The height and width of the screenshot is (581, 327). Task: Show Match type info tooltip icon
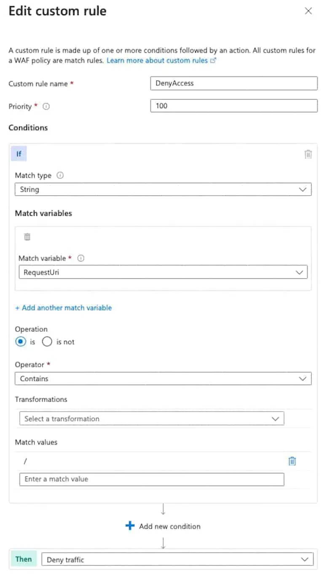click(x=60, y=175)
